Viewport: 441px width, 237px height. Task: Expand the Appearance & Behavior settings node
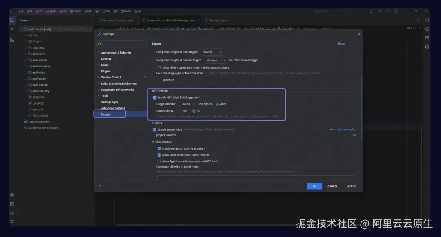98,52
